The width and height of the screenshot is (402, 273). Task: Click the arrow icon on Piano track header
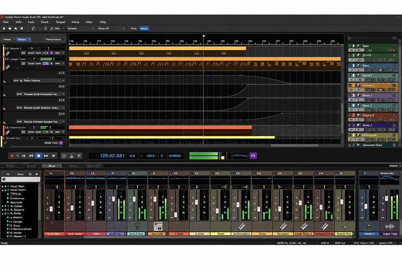tap(358, 65)
